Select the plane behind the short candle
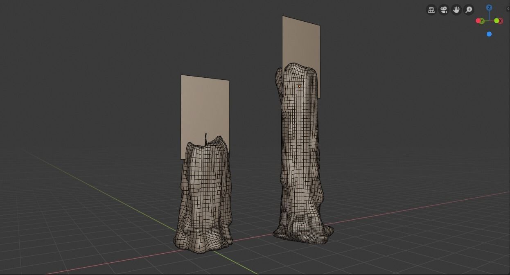The image size is (510, 275). click(x=205, y=108)
